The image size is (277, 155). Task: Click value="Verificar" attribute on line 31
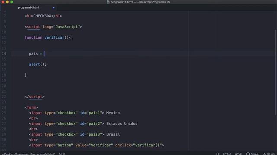94,145
